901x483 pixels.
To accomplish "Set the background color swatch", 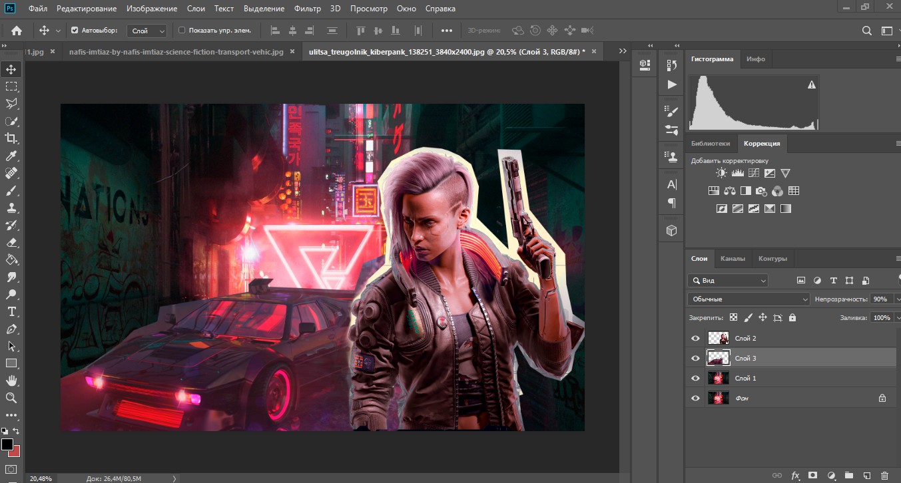I will (x=15, y=452).
